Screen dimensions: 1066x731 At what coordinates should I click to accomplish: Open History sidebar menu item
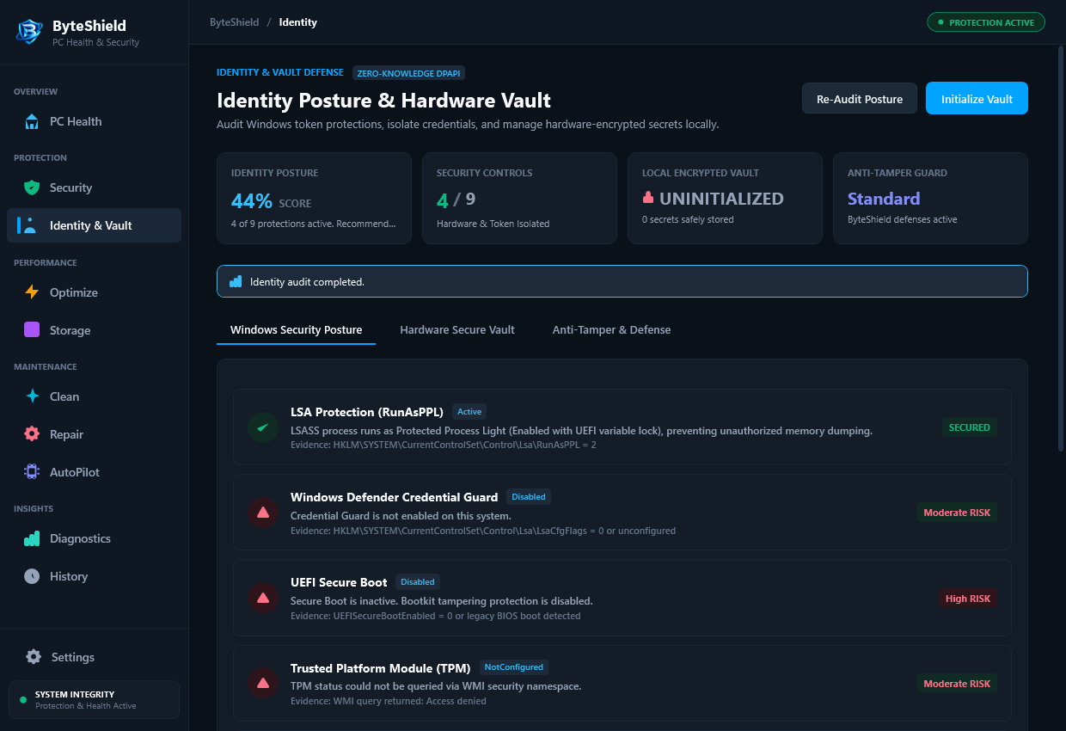click(94, 576)
